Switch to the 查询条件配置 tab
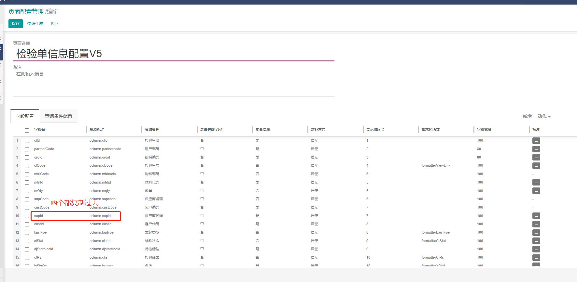The height and width of the screenshot is (282, 577). click(59, 116)
